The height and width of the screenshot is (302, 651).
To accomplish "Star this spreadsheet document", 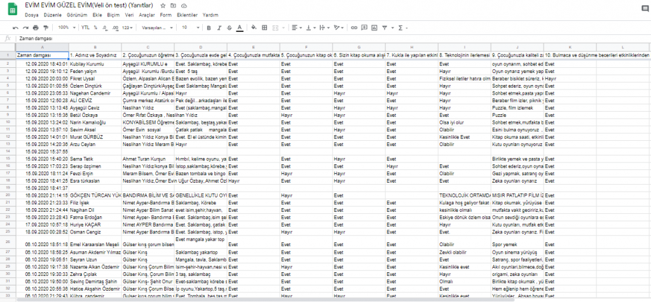I will [x=163, y=5].
